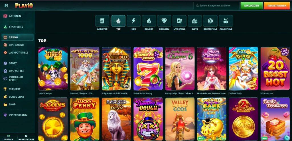Open the Moon Princess Power of Love thumbnail
This screenshot has width=292, height=141.
[212, 68]
